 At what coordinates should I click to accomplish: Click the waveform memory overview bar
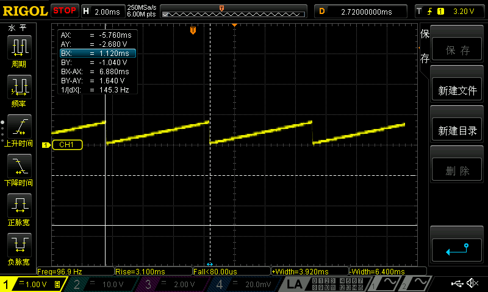(x=234, y=14)
